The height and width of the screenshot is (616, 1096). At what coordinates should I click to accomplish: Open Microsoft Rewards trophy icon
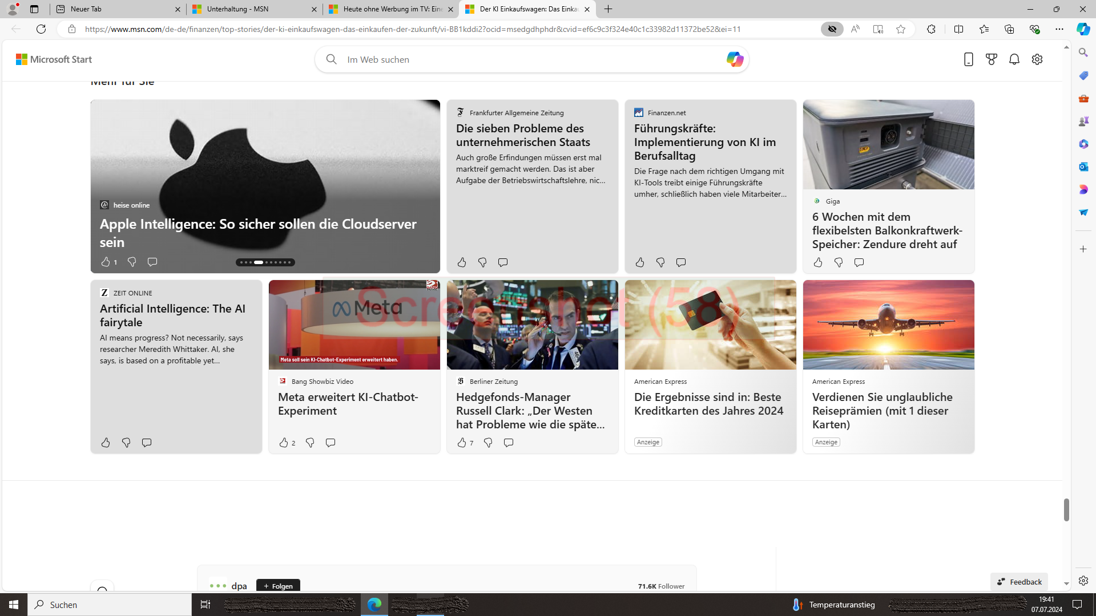[992, 59]
